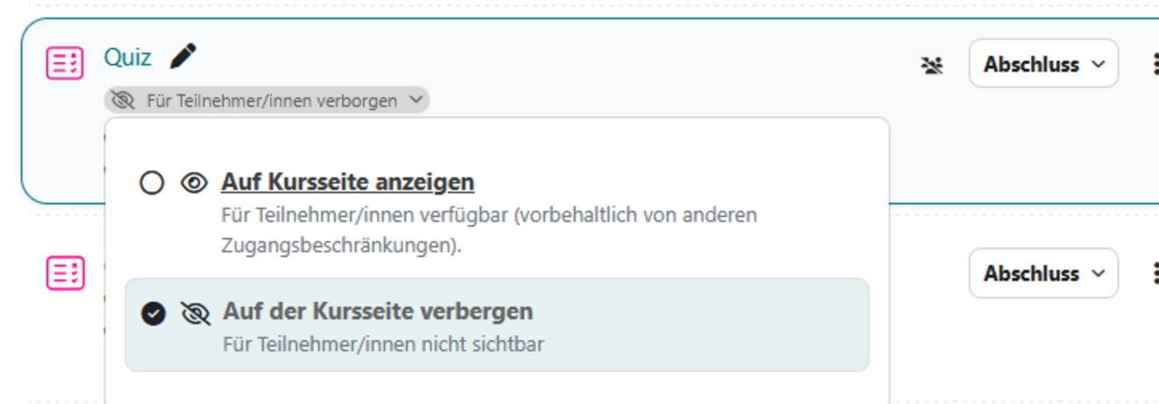Open group mode via the people icon
The width and height of the screenshot is (1159, 404).
[932, 65]
